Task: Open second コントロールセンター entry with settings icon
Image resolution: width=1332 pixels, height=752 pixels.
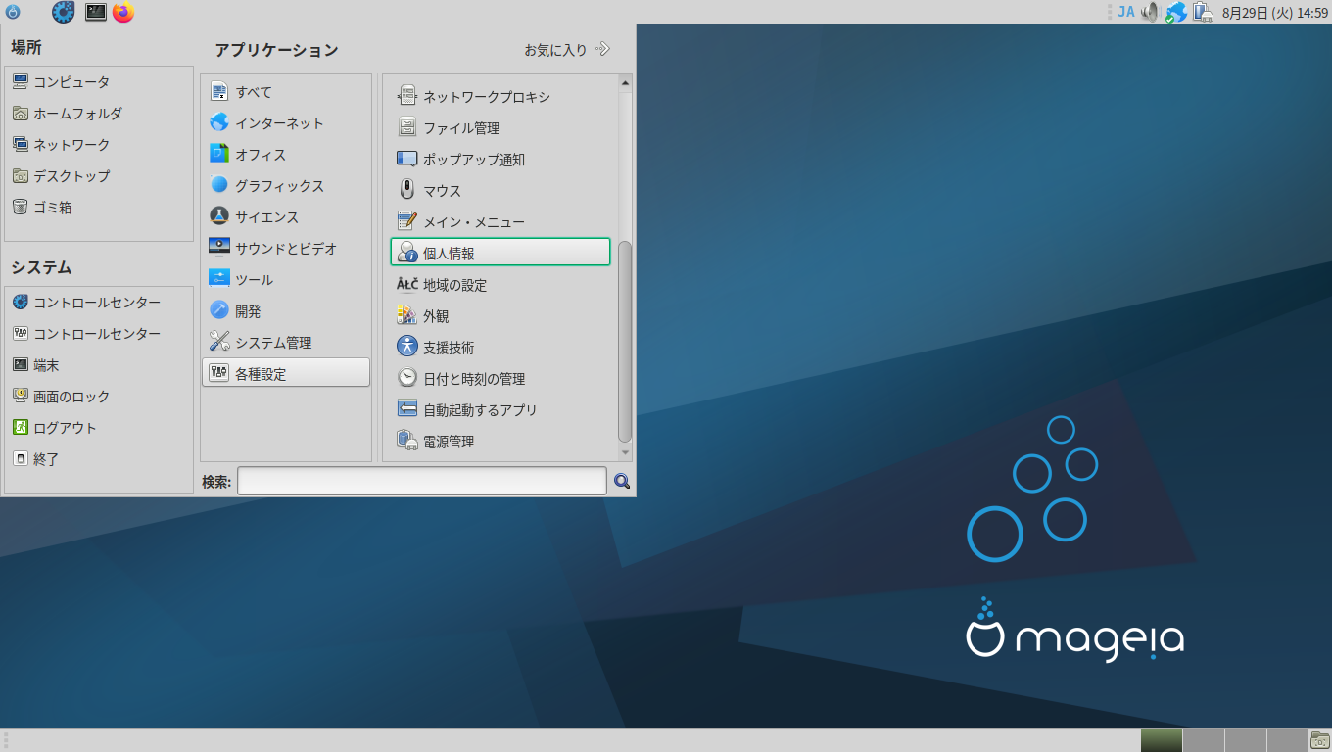Action: (98, 334)
